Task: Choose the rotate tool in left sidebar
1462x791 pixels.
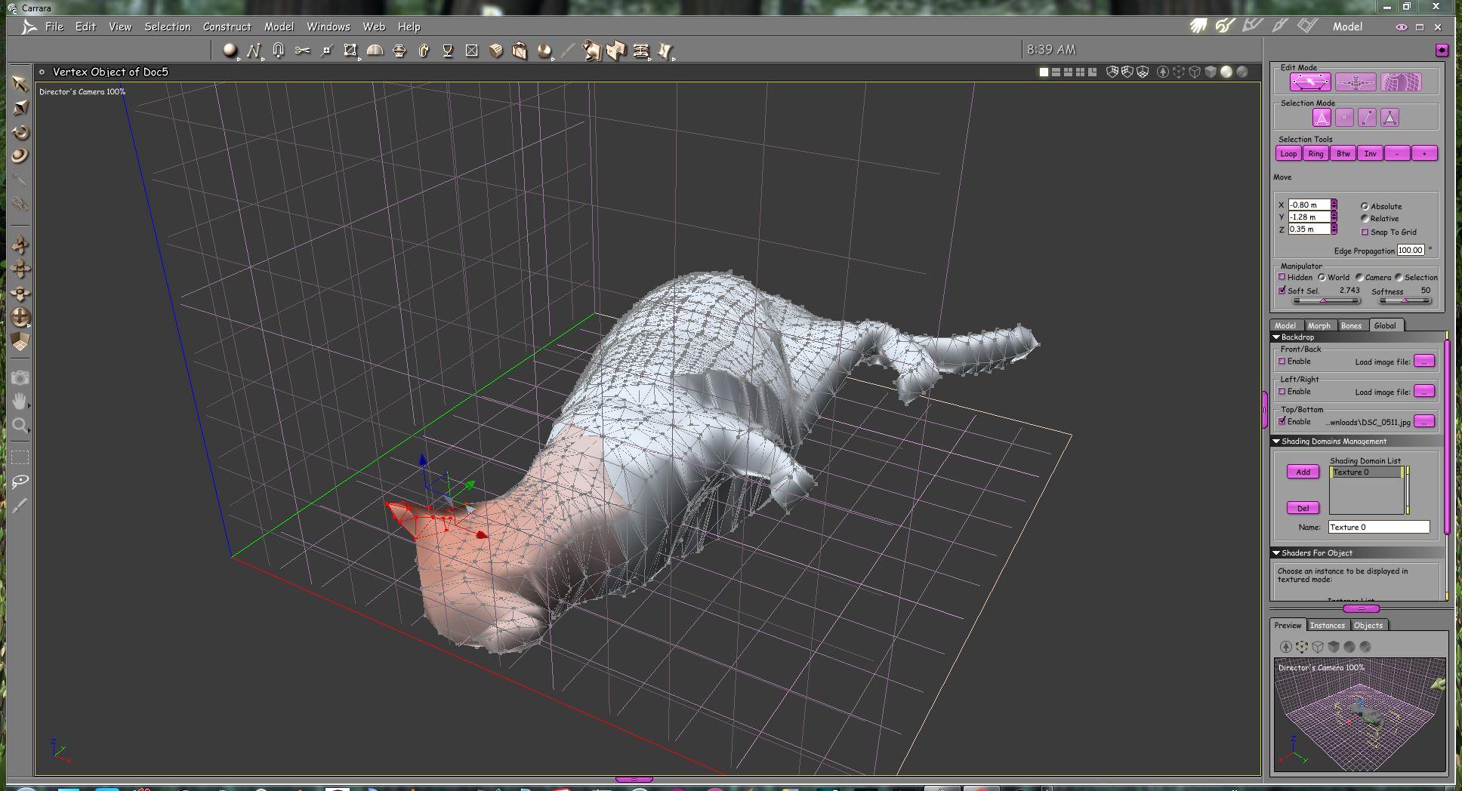Action: click(x=20, y=132)
